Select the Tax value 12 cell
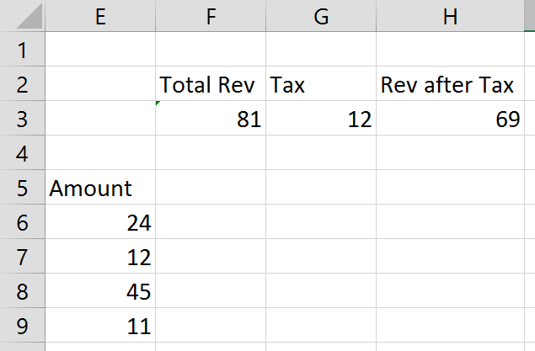Image resolution: width=535 pixels, height=351 pixels. 320,120
